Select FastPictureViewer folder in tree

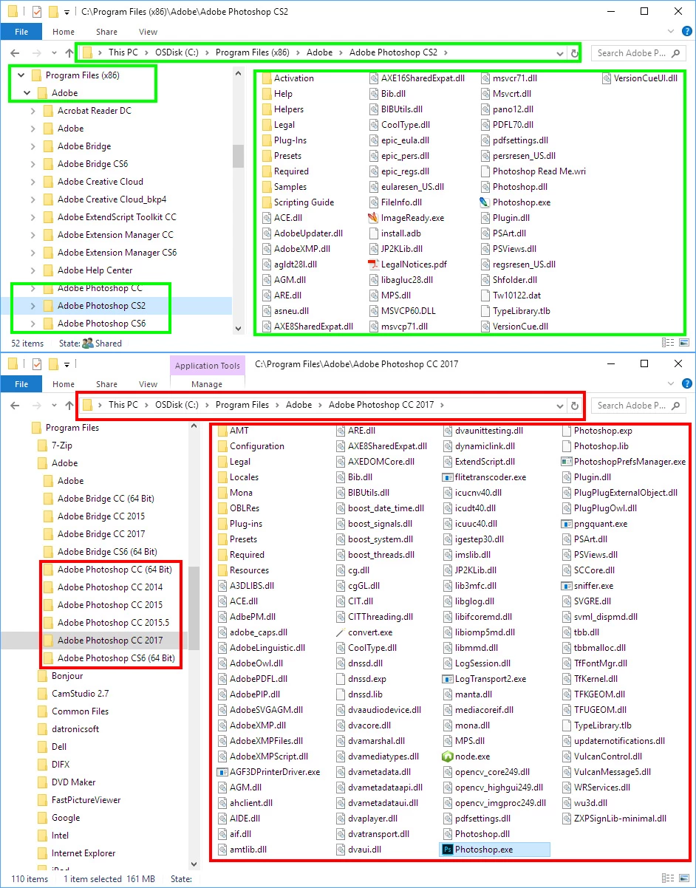tap(86, 800)
